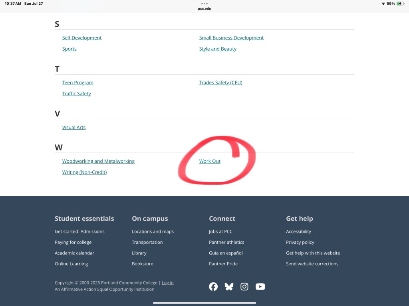Tap the home indicator bar
This screenshot has width=409, height=306.
click(x=204, y=303)
